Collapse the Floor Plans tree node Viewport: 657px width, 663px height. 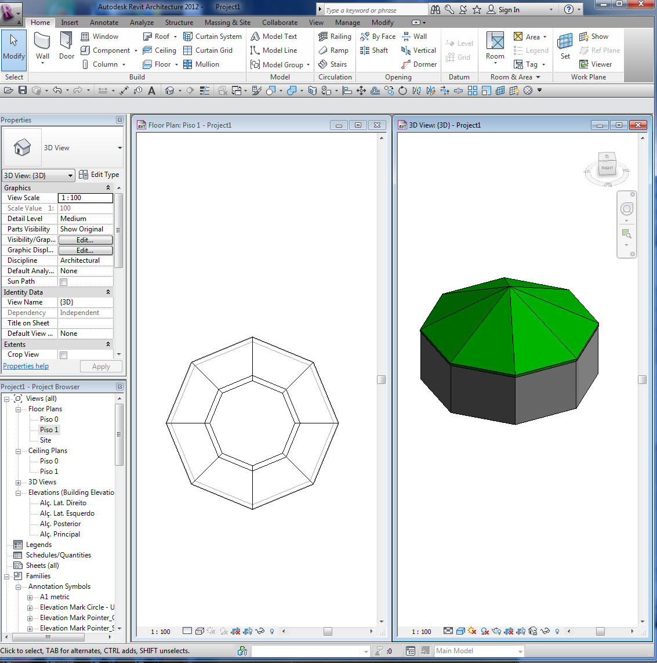click(19, 410)
